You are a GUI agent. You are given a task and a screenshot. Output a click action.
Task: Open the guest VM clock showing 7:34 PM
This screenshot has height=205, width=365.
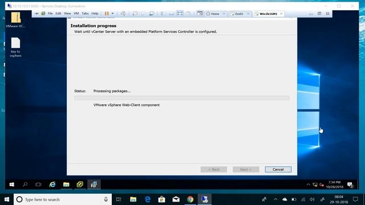click(335, 184)
